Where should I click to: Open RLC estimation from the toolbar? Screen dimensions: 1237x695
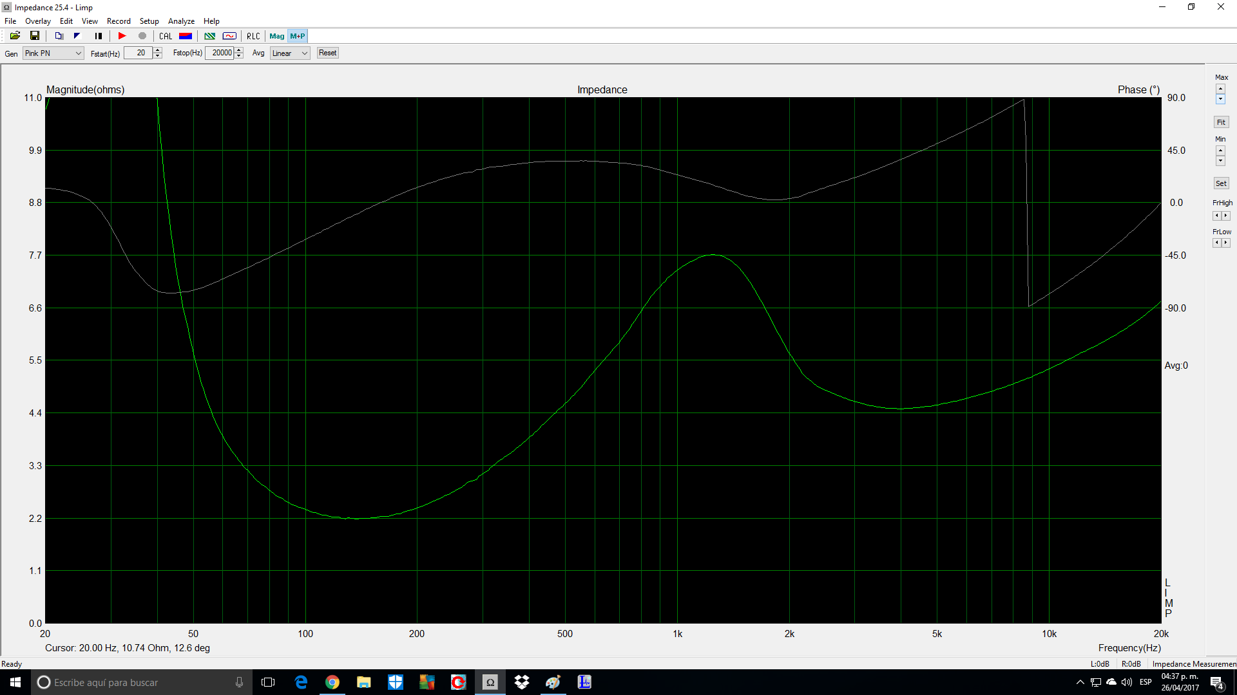click(253, 36)
